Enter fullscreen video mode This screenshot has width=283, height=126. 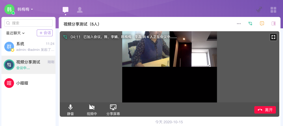point(273,37)
